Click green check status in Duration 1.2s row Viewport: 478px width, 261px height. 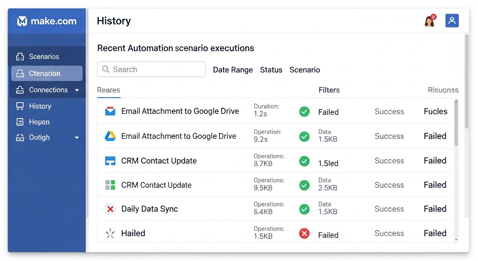304,111
